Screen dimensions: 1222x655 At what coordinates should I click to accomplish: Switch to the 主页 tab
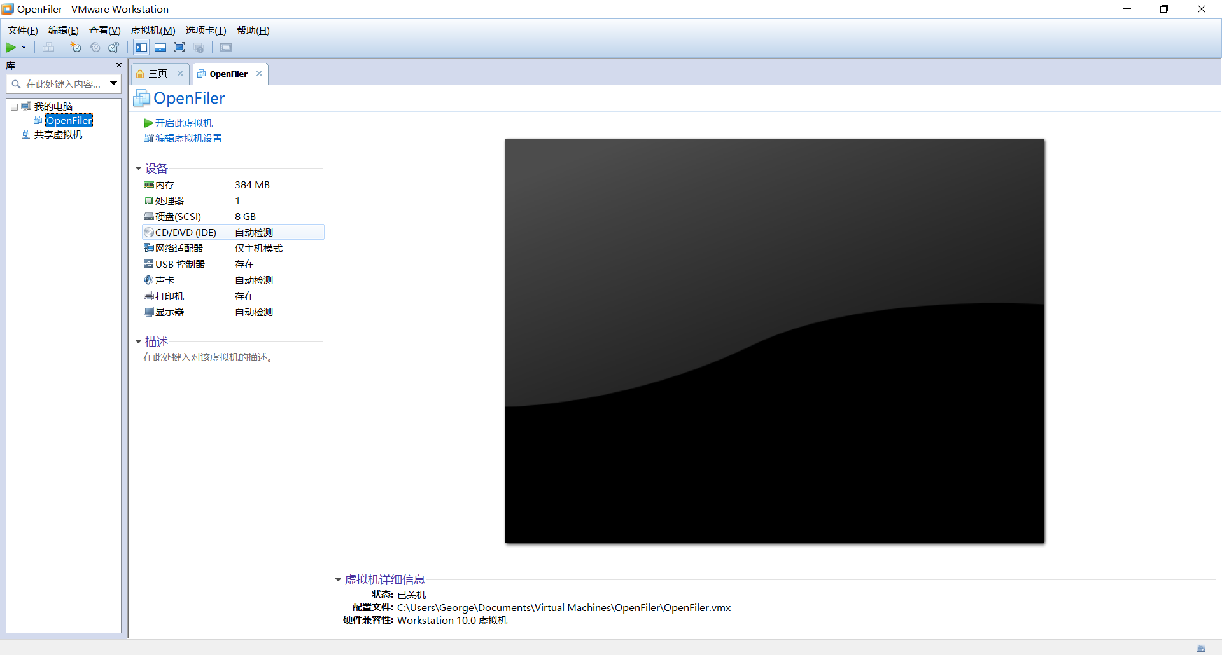pos(158,73)
